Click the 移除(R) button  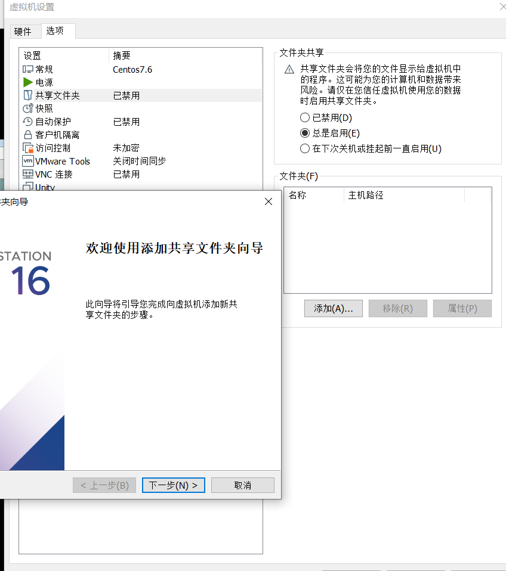pyautogui.click(x=398, y=308)
